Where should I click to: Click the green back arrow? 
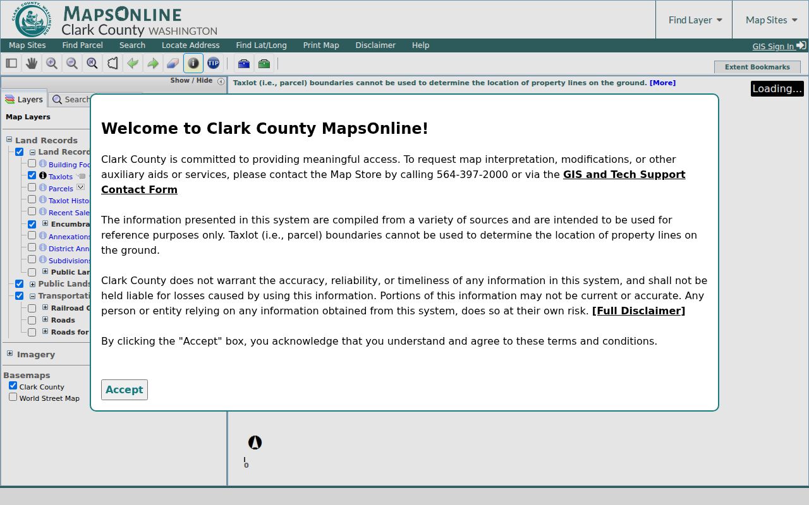(x=133, y=63)
